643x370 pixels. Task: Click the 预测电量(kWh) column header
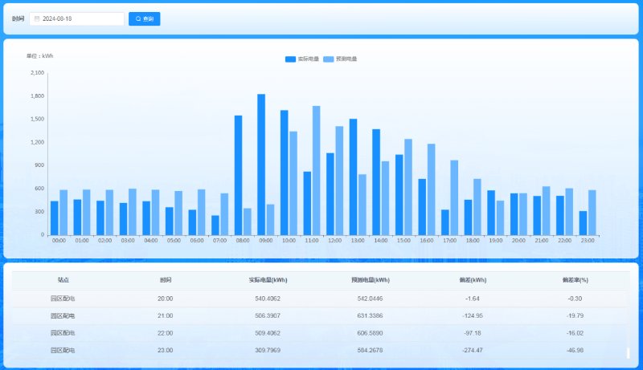pyautogui.click(x=371, y=280)
